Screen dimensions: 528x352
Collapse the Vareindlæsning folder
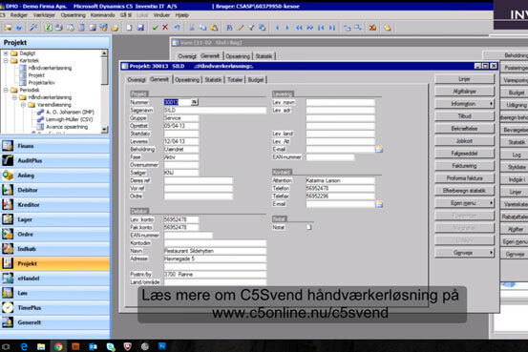tap(23, 105)
